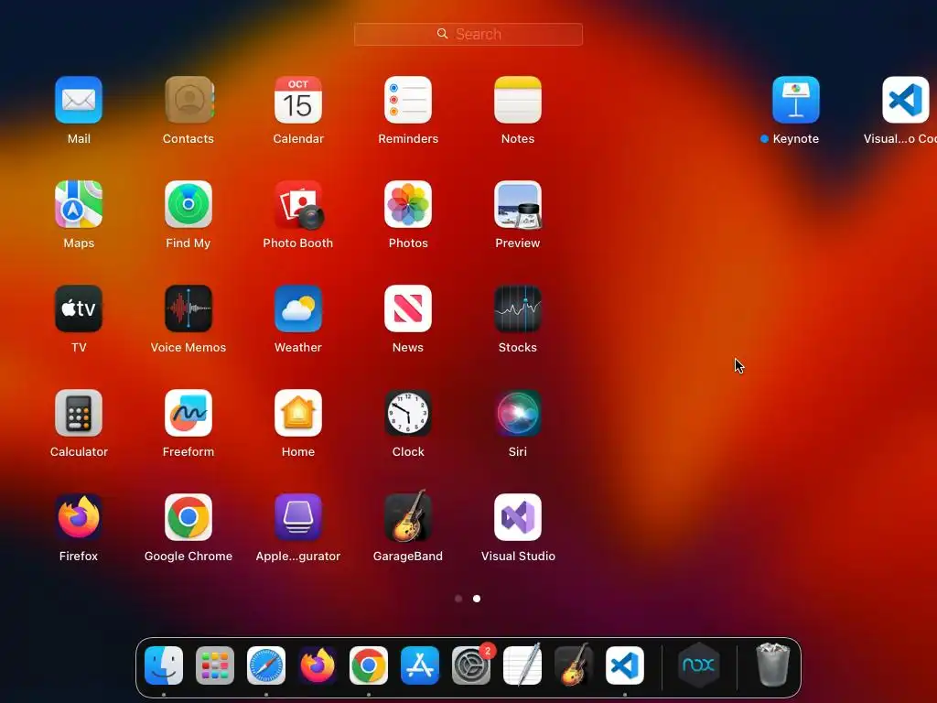937x703 pixels.
Task: Launch TextEdit from the Dock
Action: click(x=522, y=665)
